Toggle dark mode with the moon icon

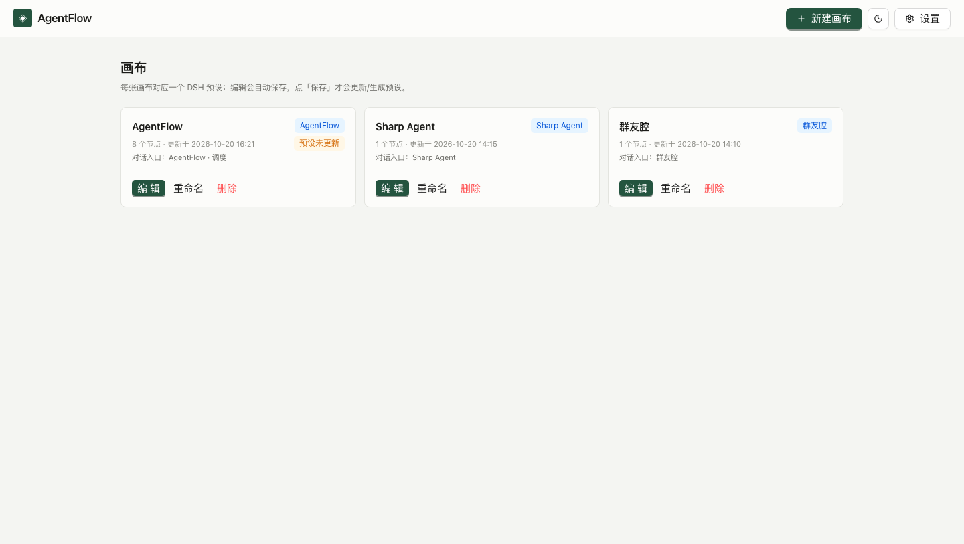point(878,19)
